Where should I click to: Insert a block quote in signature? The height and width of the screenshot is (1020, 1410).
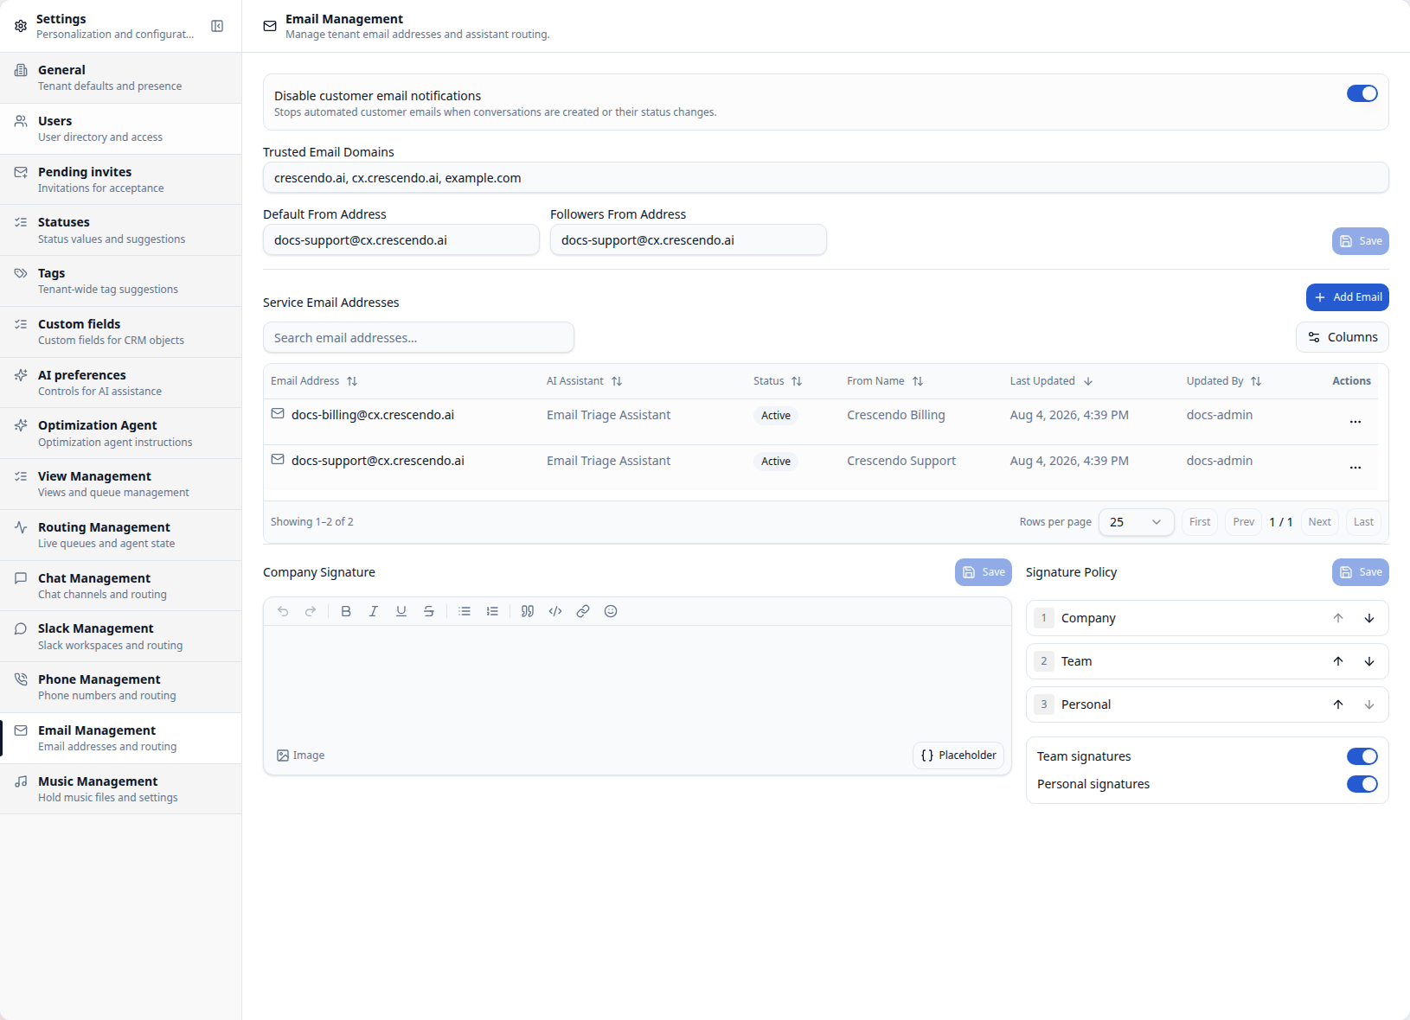click(x=528, y=611)
